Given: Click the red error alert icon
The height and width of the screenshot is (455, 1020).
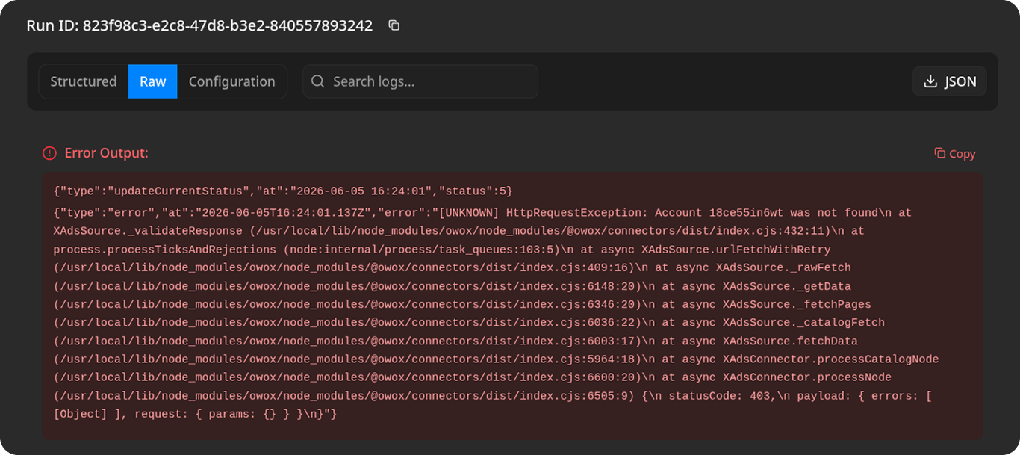Looking at the screenshot, I should 49,153.
